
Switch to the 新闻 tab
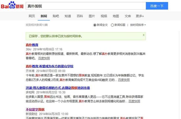(44, 16)
